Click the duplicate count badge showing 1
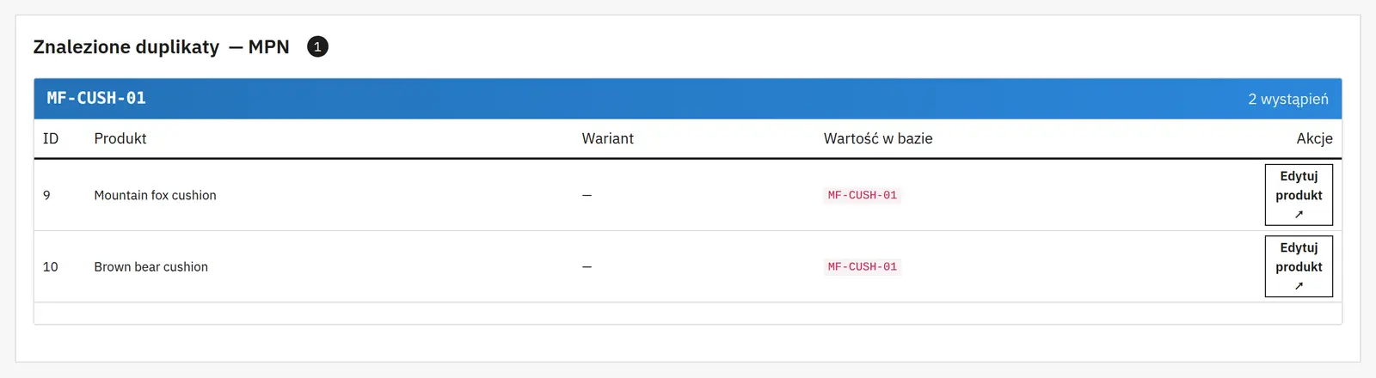This screenshot has width=1376, height=378. (x=317, y=46)
